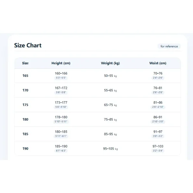This screenshot has width=193, height=193.
Task: Click the size 185 row label
Action: (x=25, y=134)
